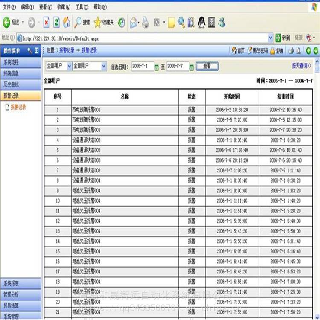Open the 查看(V) menu
The image size is (320, 320).
pyautogui.click(x=46, y=7)
